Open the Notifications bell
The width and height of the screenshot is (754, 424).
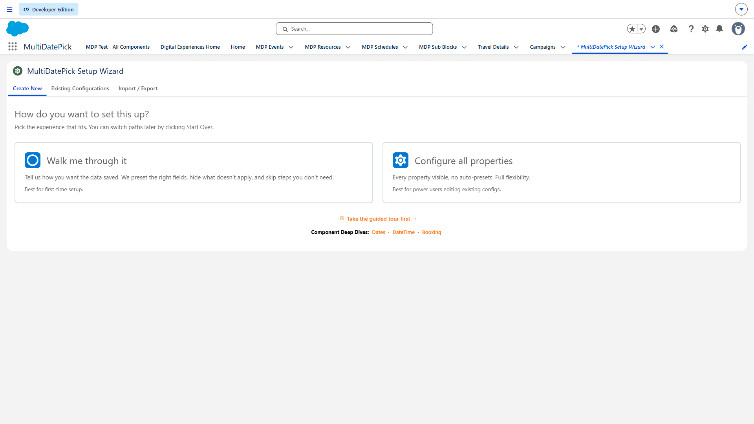tap(719, 29)
